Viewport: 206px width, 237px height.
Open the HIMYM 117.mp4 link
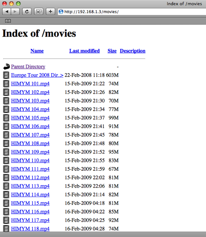pos(30,220)
